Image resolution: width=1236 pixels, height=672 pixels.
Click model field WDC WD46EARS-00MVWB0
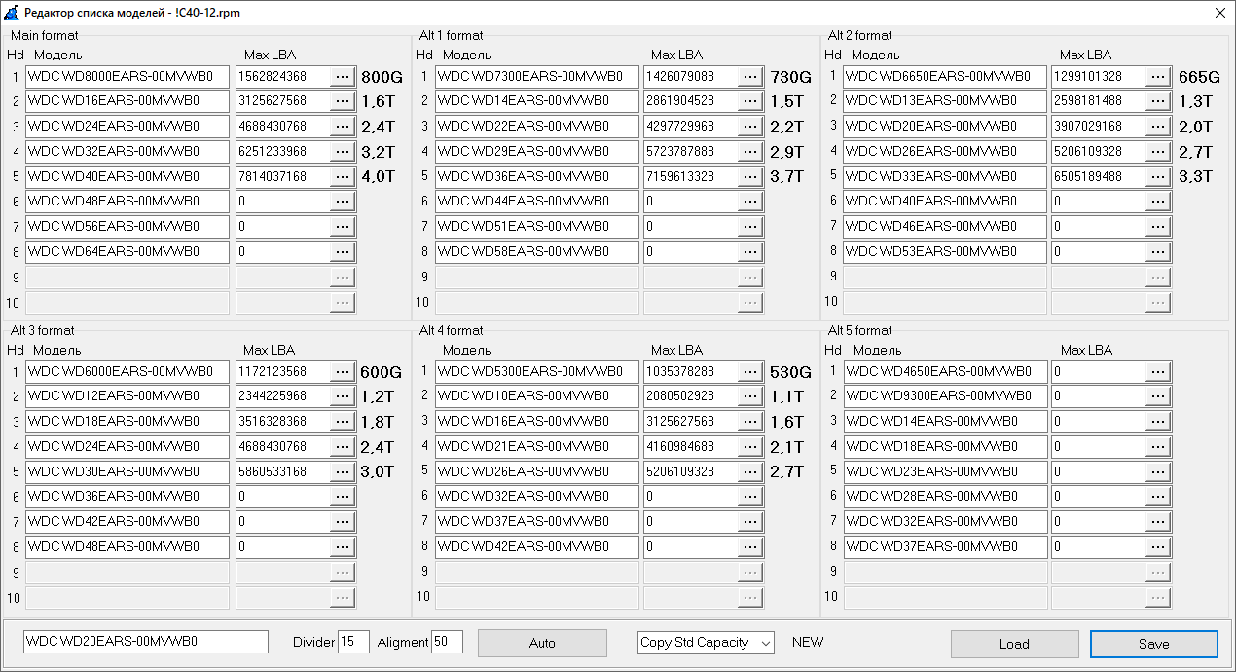coord(945,228)
